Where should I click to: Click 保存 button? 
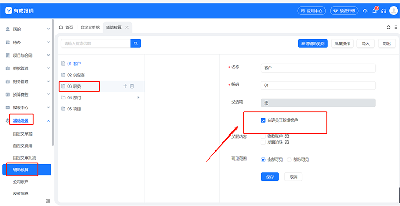[270, 177]
